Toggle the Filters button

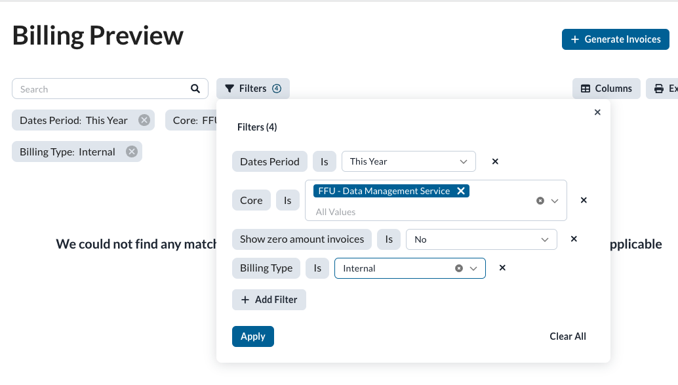253,89
